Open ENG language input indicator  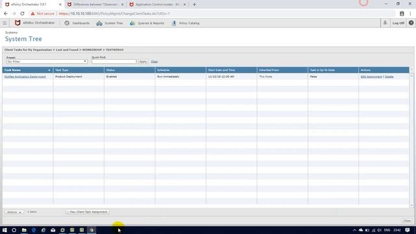point(387,230)
